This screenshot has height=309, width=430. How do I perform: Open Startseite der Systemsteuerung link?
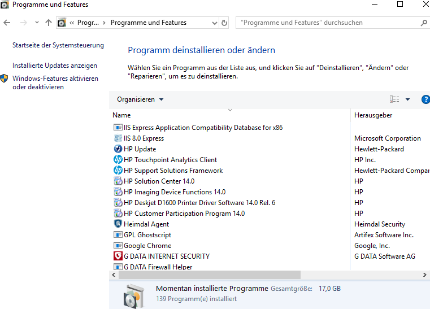click(x=58, y=45)
